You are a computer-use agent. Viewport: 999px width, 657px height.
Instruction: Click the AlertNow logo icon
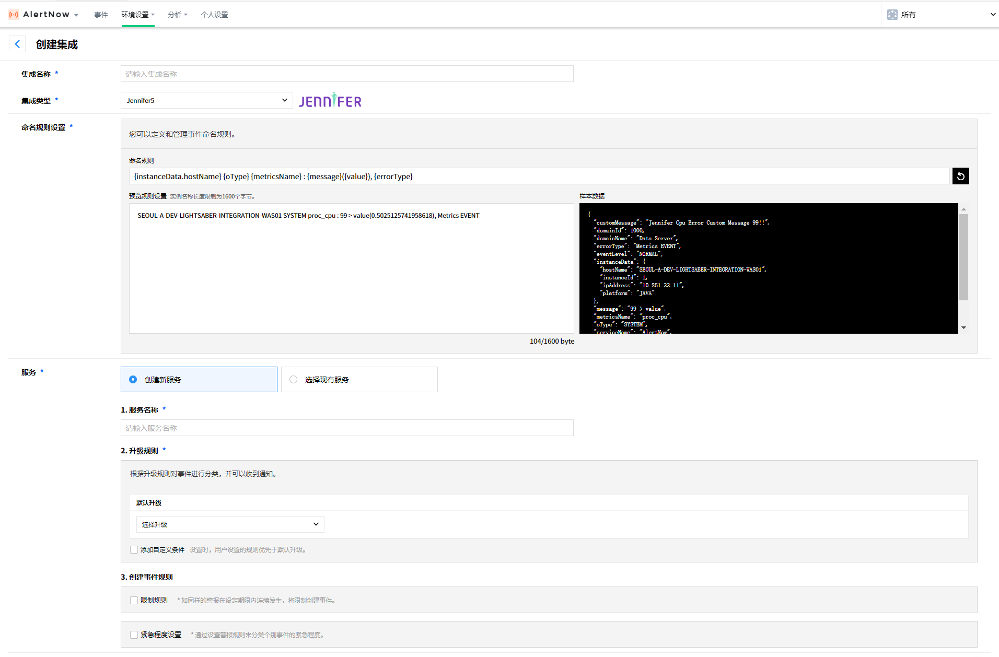tap(14, 15)
